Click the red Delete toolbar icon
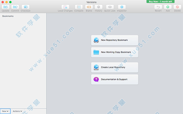183x114 pixels. point(178,7)
